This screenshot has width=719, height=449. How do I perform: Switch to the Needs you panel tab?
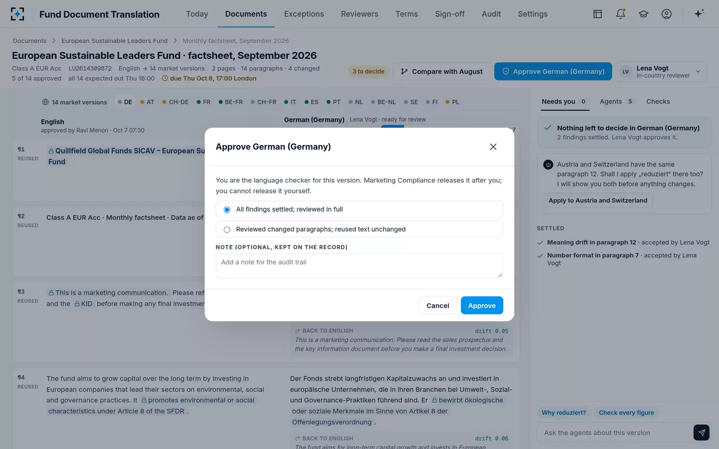click(564, 102)
